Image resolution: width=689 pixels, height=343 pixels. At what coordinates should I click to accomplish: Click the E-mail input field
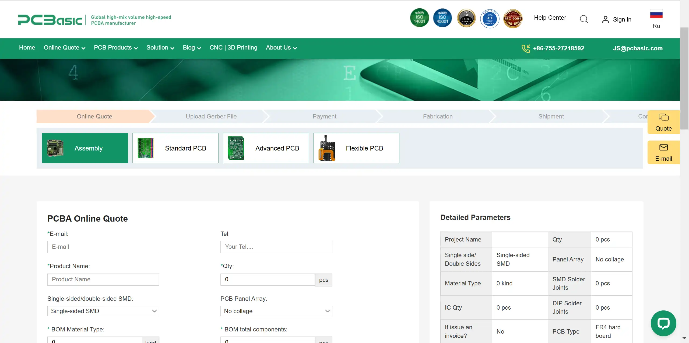[103, 247]
